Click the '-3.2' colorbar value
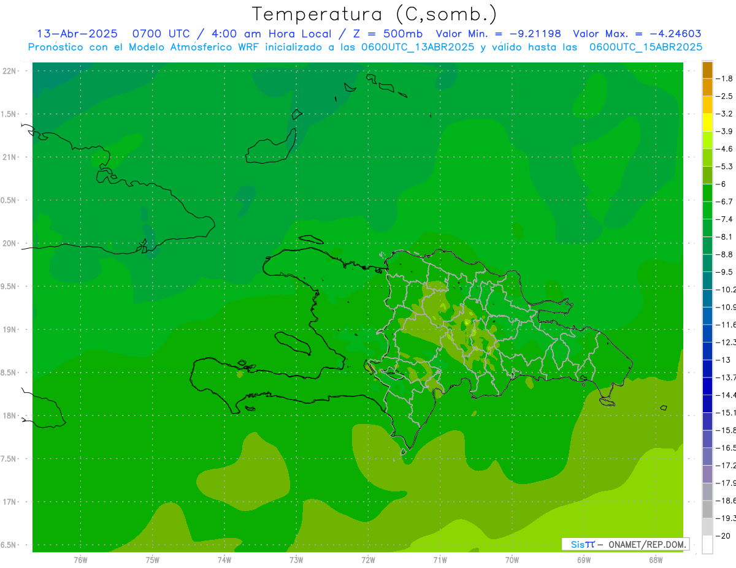Image resolution: width=736 pixels, height=568 pixels. tap(724, 114)
